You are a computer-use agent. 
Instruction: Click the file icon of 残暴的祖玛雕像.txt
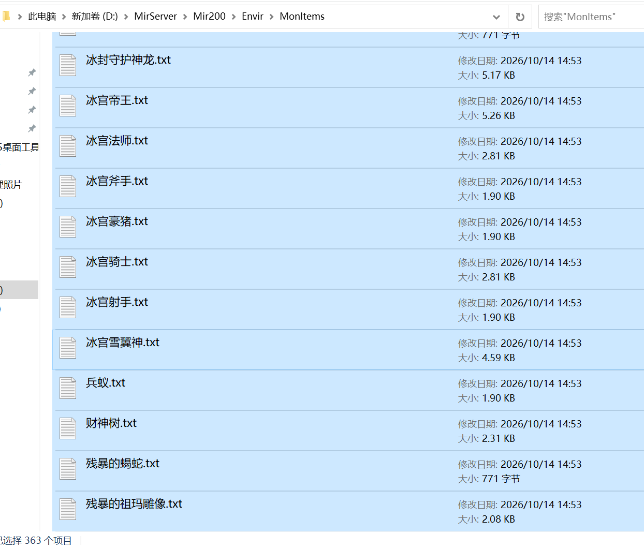click(x=68, y=510)
